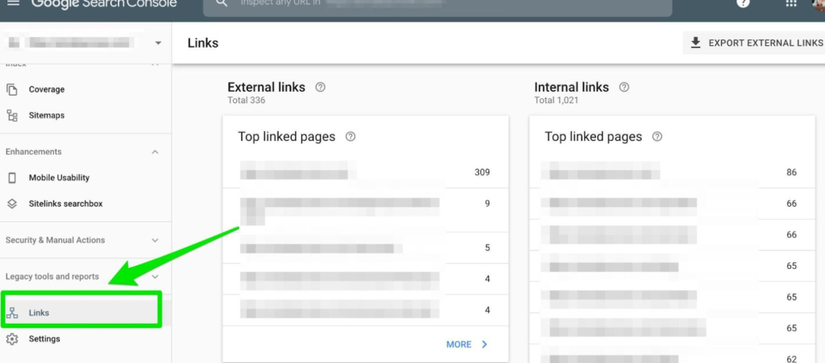This screenshot has width=825, height=363.
Task: Click the Coverage report icon
Action: pyautogui.click(x=12, y=89)
